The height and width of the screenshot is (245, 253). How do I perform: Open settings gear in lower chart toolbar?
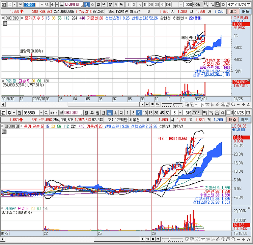(223, 113)
